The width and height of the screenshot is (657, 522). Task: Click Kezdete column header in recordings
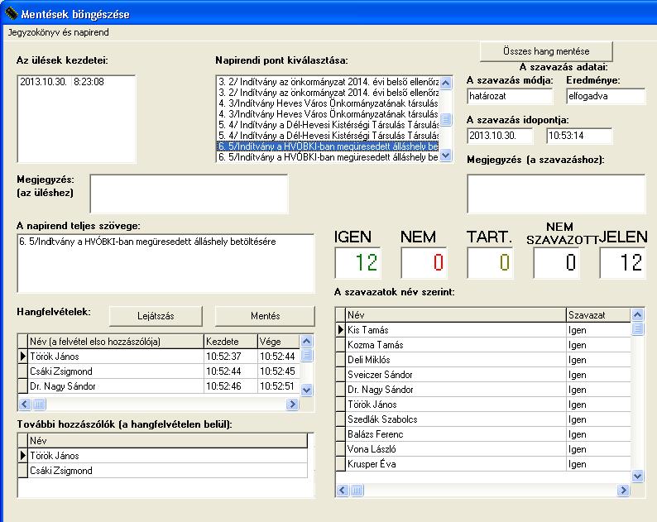coord(231,342)
